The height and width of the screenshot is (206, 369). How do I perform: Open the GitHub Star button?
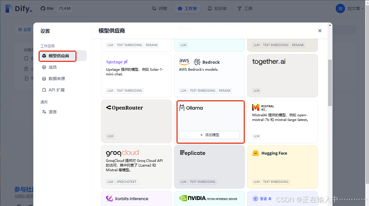[x=47, y=8]
